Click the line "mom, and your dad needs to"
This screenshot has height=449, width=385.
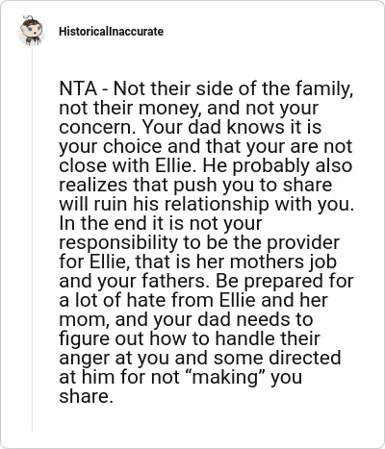[x=186, y=319]
